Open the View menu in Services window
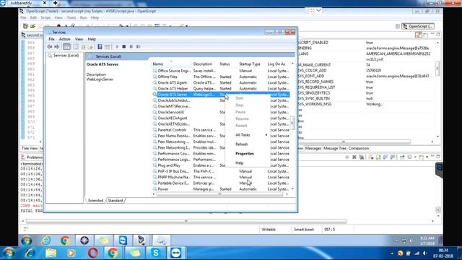Image resolution: width=462 pixels, height=260 pixels. point(79,39)
